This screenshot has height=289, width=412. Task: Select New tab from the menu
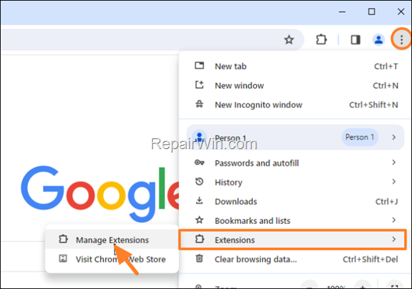[295, 66]
